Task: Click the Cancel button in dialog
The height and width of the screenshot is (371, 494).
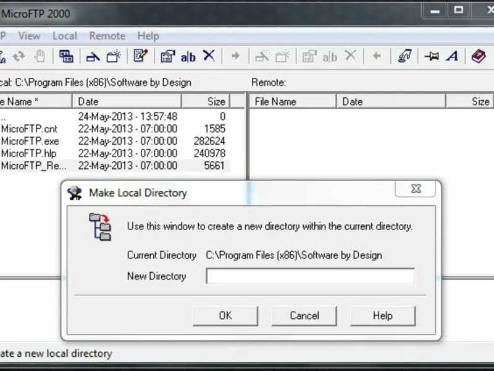Action: coord(304,316)
